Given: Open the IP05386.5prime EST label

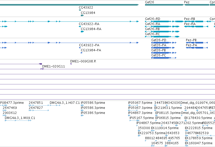Looking at the screenshot, I should (x=93, y=113).
